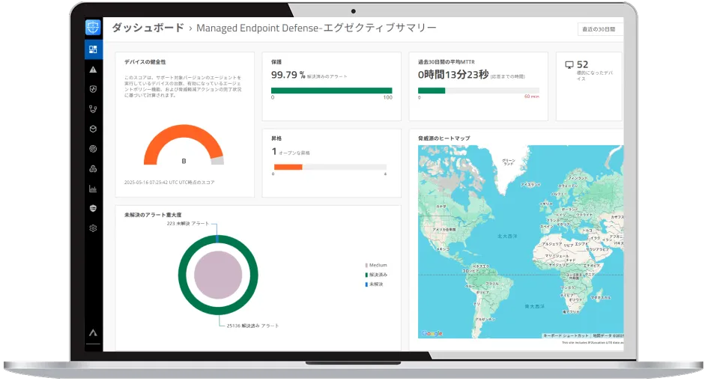Click the shield icon below the alerts triangle
Viewport: 705px width, 381px height.
(93, 89)
